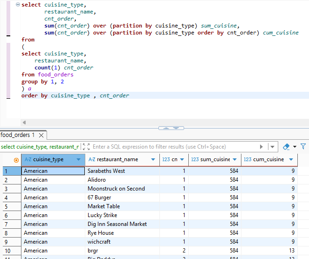
Task: Click the 'group by 1, 2' line
Action: click(42, 82)
